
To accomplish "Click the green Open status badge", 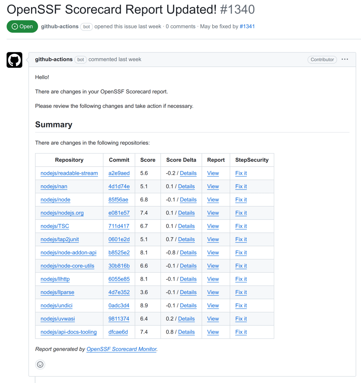I will [x=22, y=26].
